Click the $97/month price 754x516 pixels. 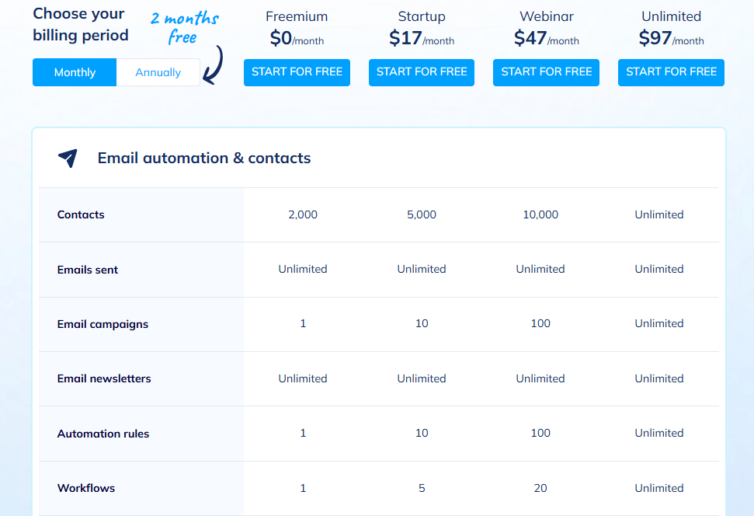(671, 37)
